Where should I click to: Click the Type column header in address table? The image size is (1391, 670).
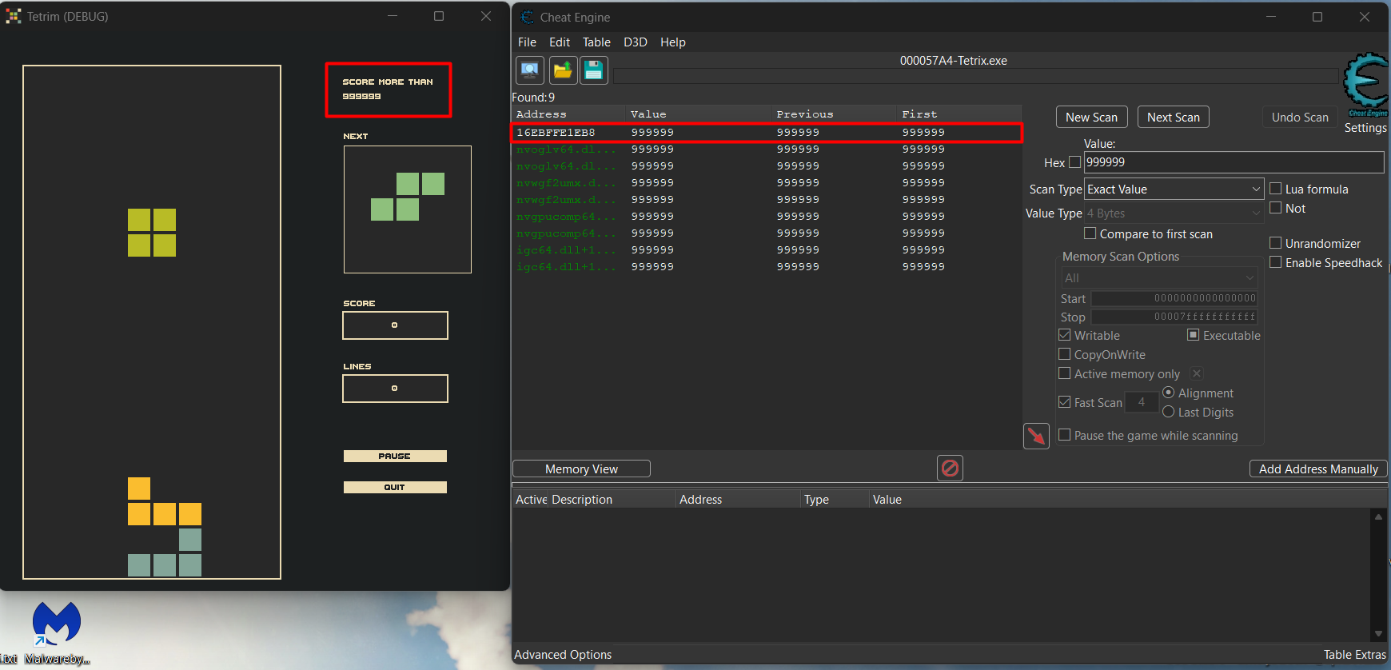[835, 499]
